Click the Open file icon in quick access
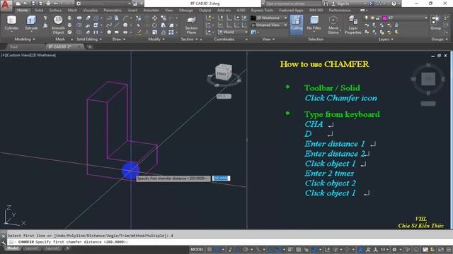 point(25,4)
